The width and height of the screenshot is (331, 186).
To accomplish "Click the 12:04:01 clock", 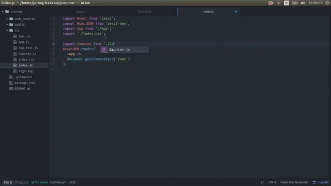I will click(x=315, y=3).
